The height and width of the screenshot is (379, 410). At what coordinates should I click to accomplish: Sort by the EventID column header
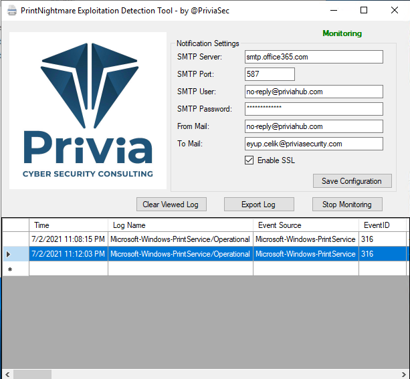click(383, 225)
